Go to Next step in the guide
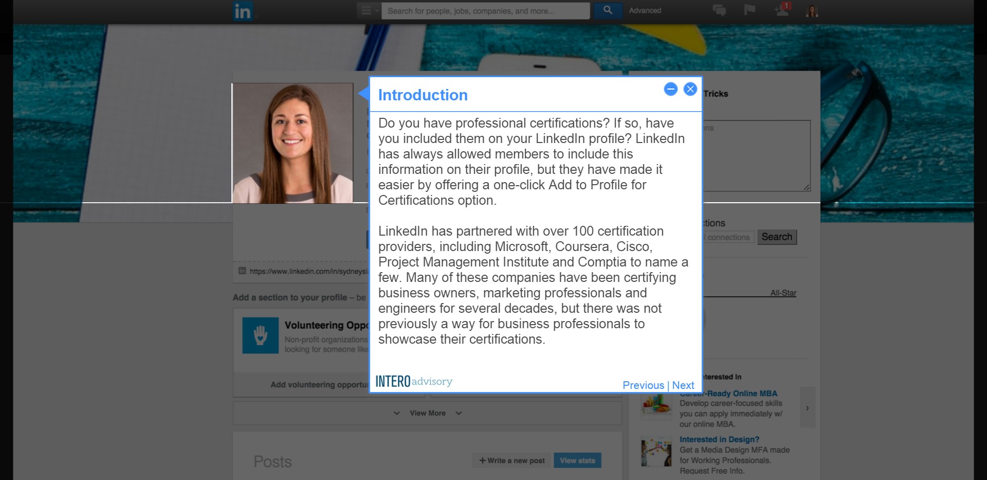The width and height of the screenshot is (987, 480). point(683,385)
